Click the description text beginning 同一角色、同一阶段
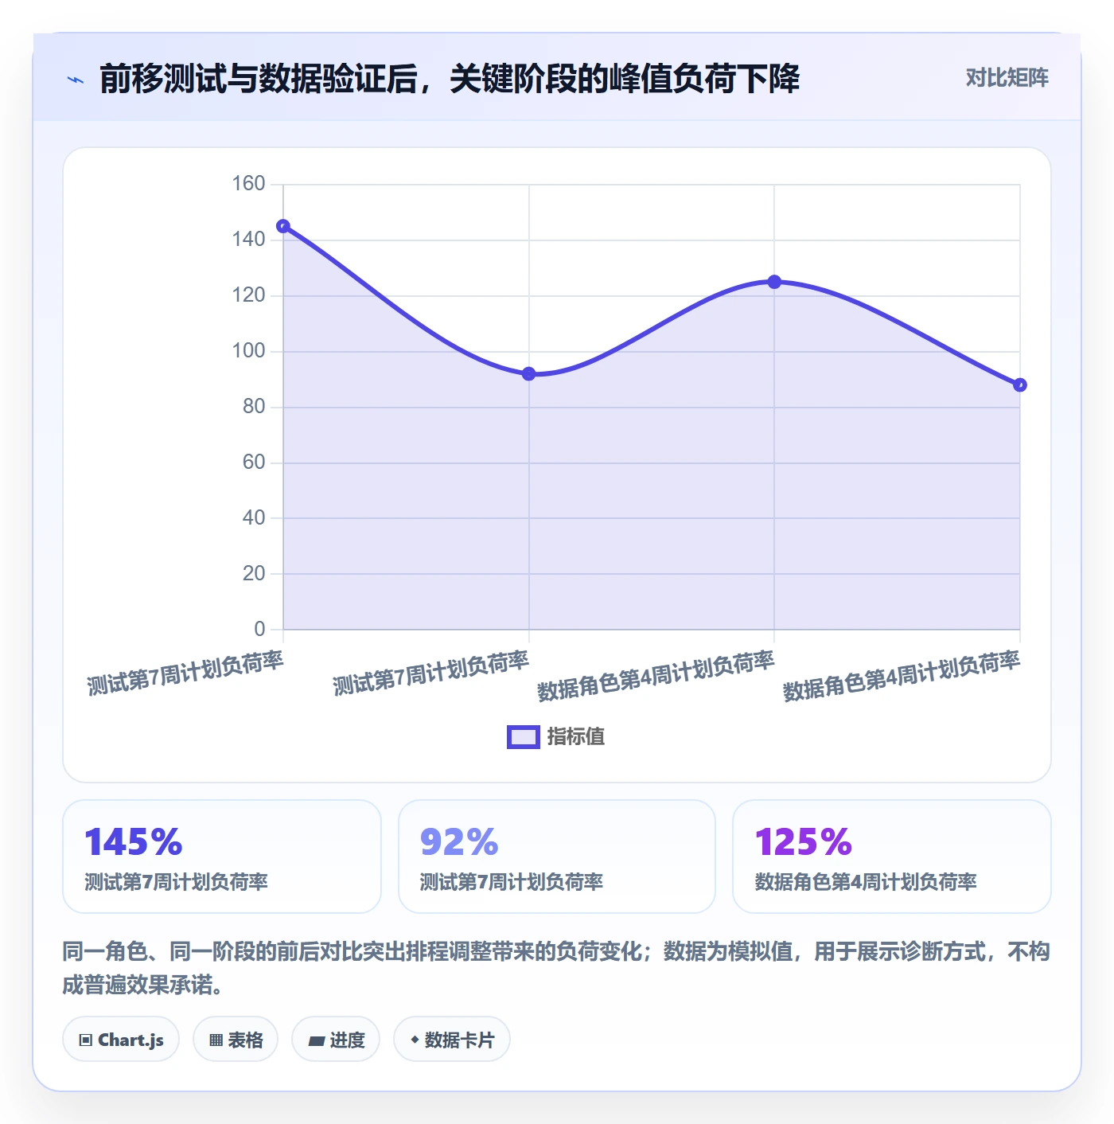1114x1124 pixels. pyautogui.click(x=556, y=968)
